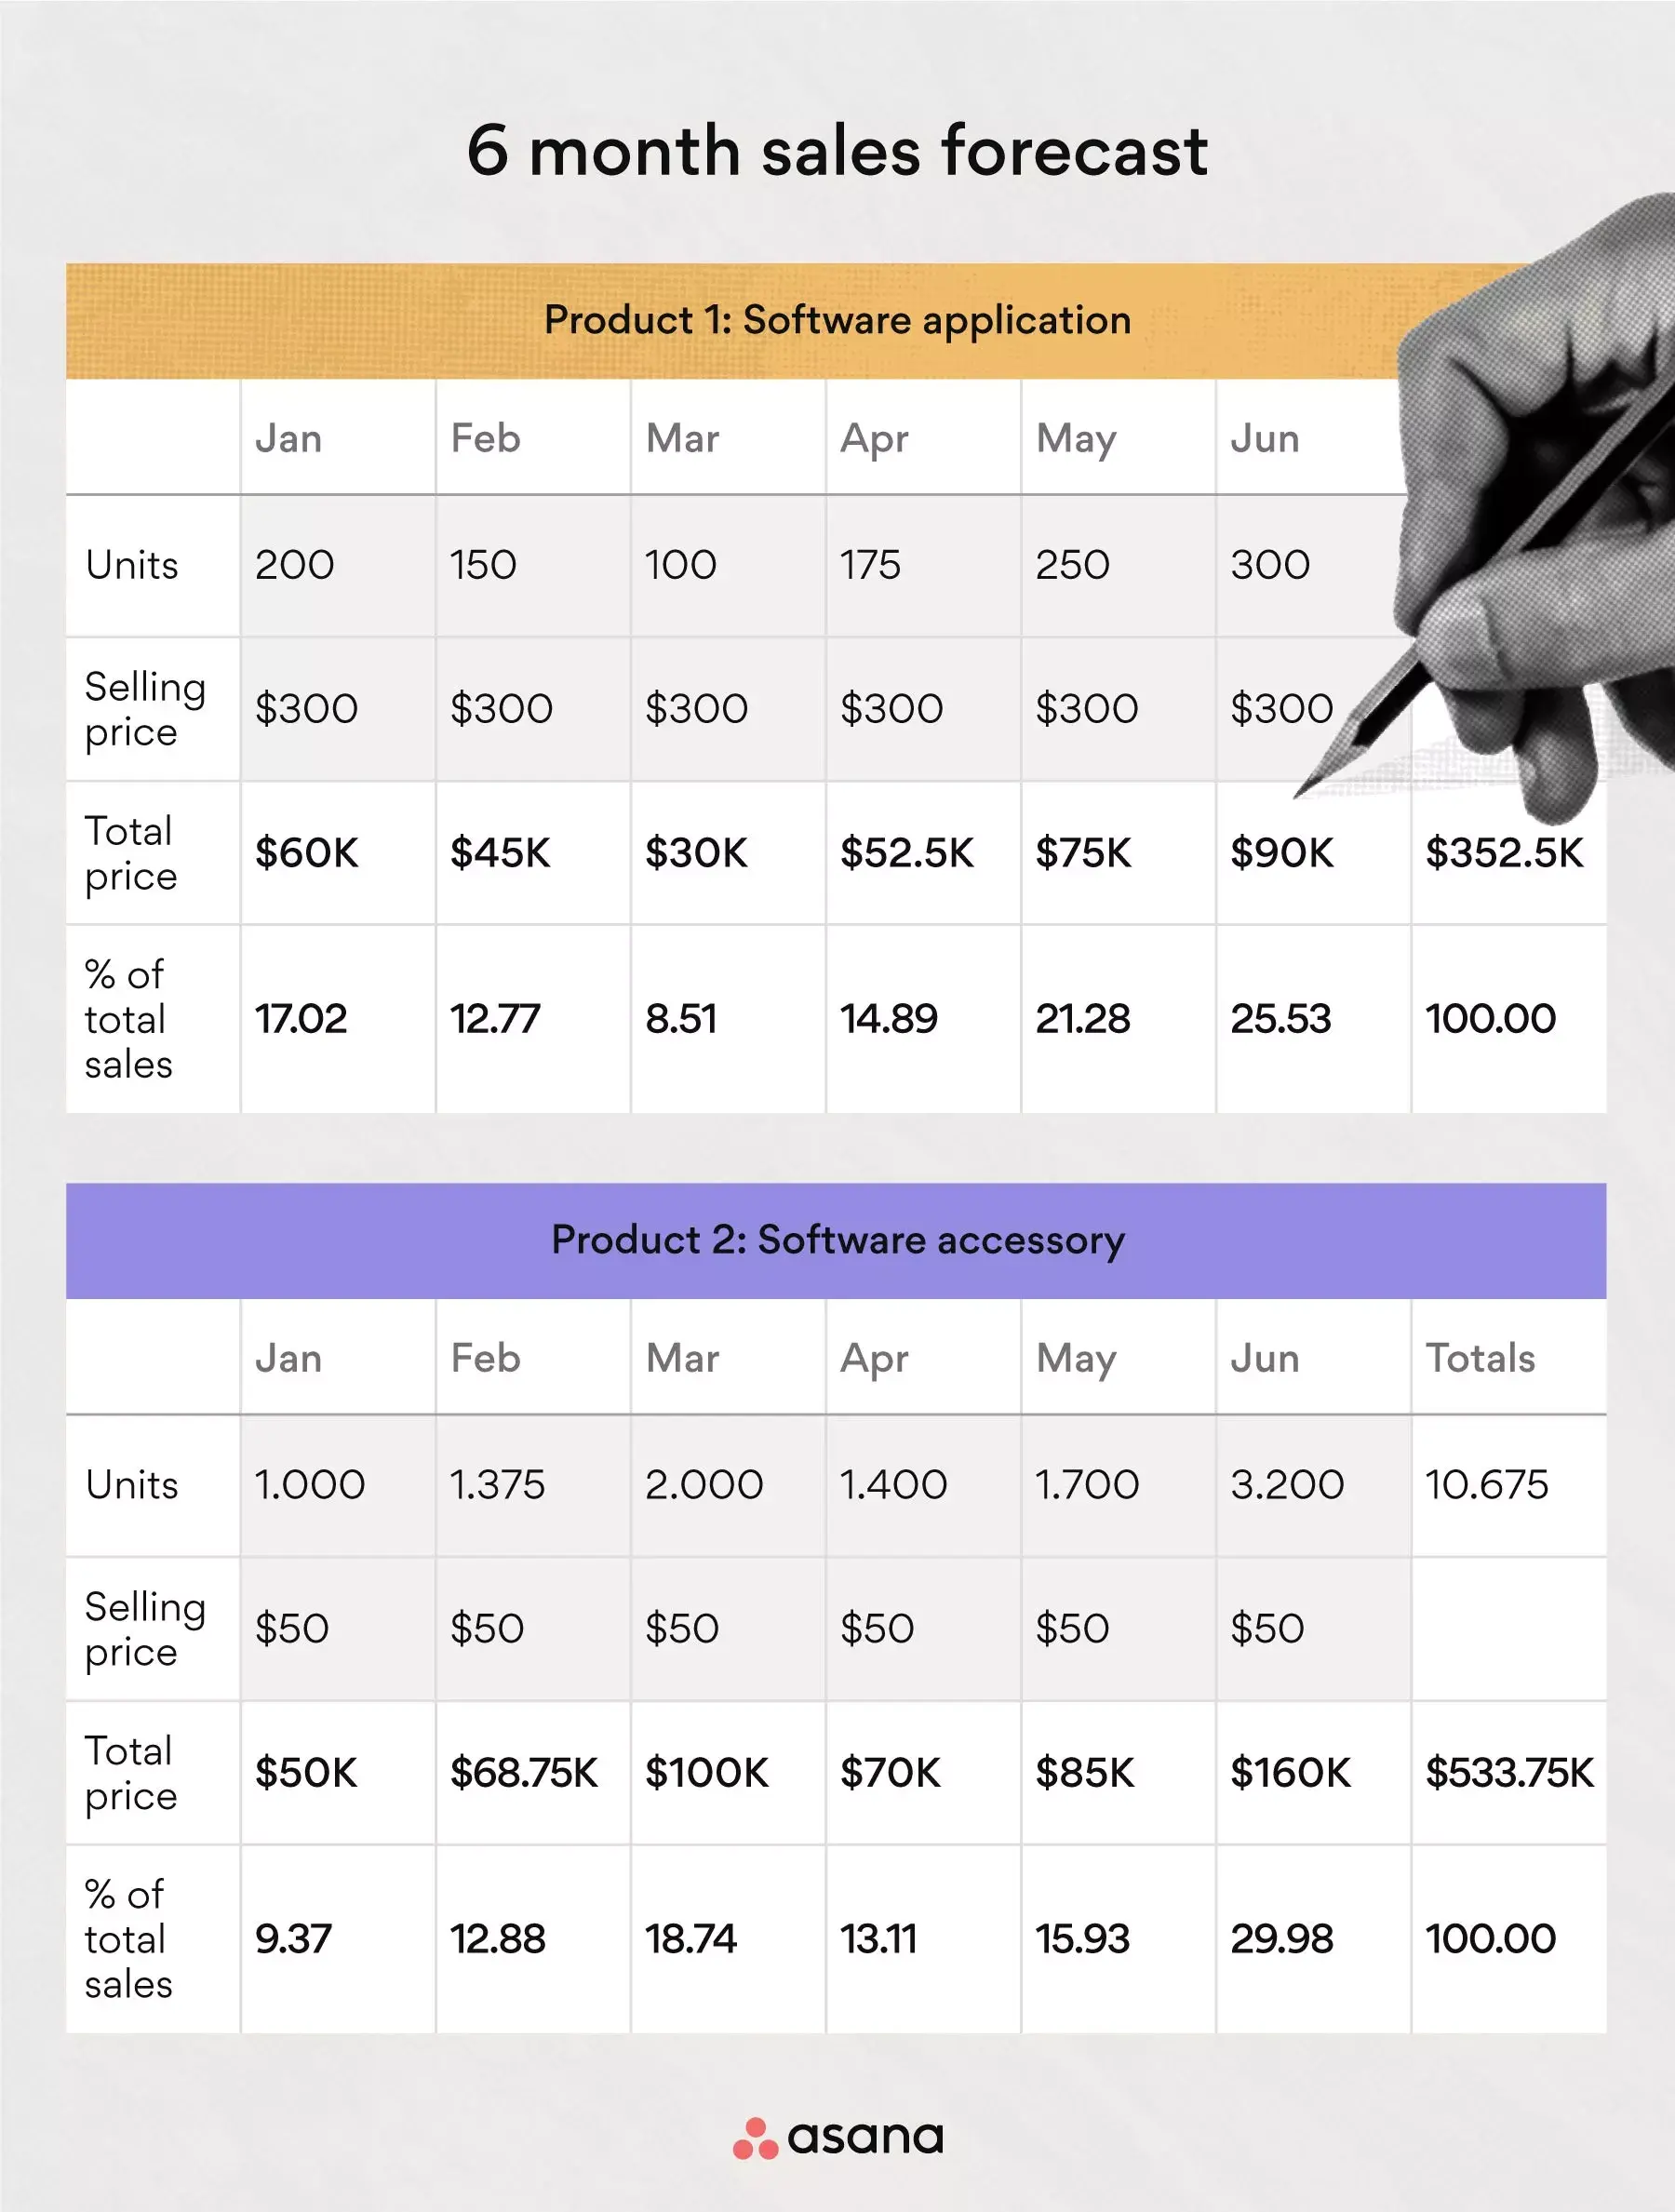Click the 10.675 total units cell
Viewport: 1675px width, 2212px height.
tap(1486, 1485)
